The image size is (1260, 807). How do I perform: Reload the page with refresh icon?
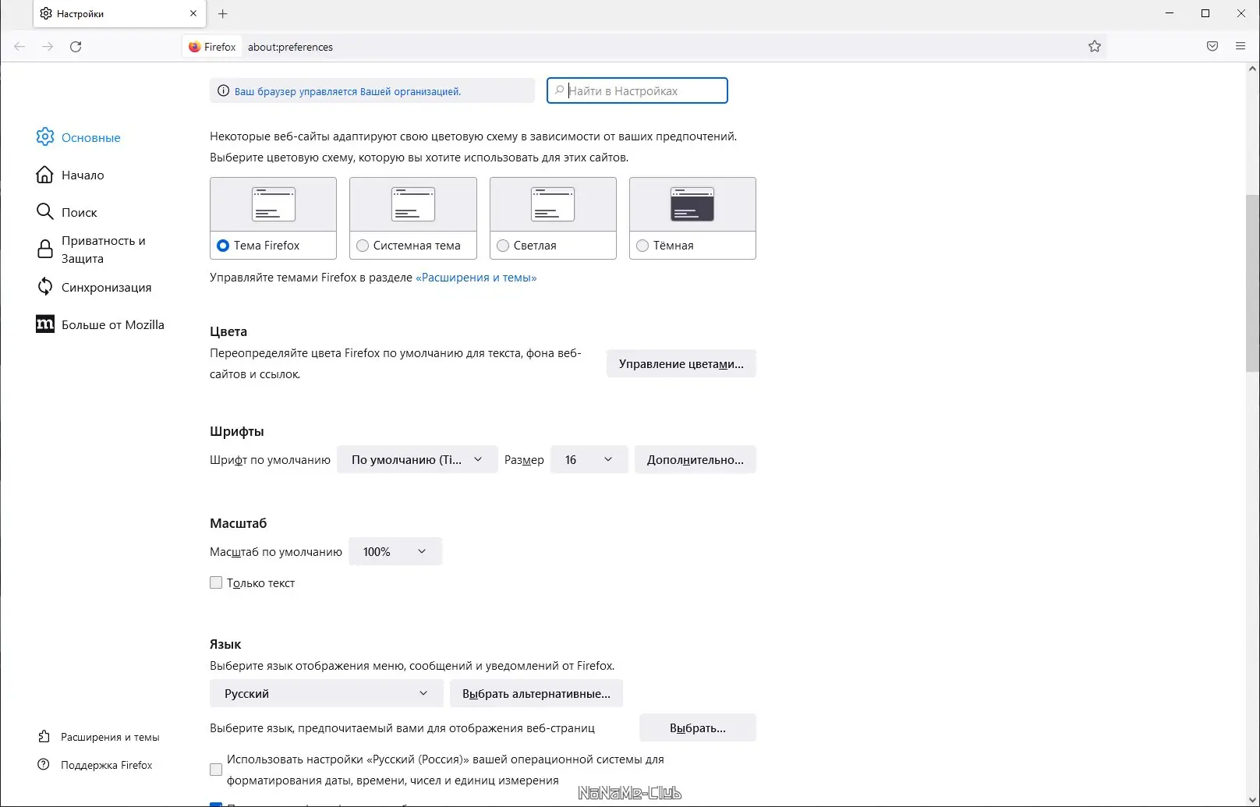pos(76,47)
